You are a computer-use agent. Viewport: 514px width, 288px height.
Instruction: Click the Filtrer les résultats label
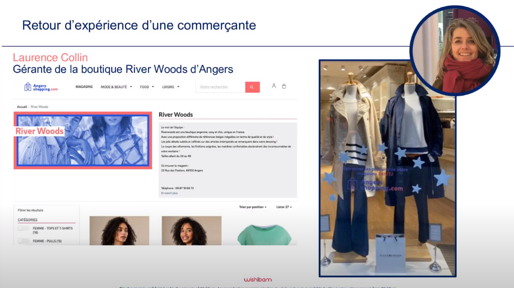(x=30, y=210)
